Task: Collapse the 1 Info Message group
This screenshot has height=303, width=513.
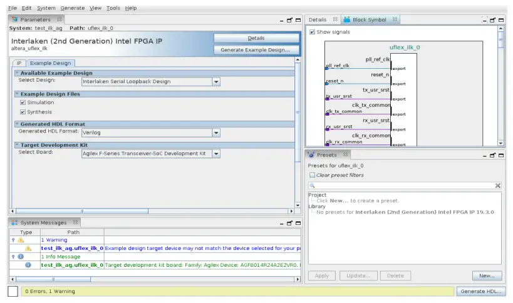Action: tap(13, 257)
